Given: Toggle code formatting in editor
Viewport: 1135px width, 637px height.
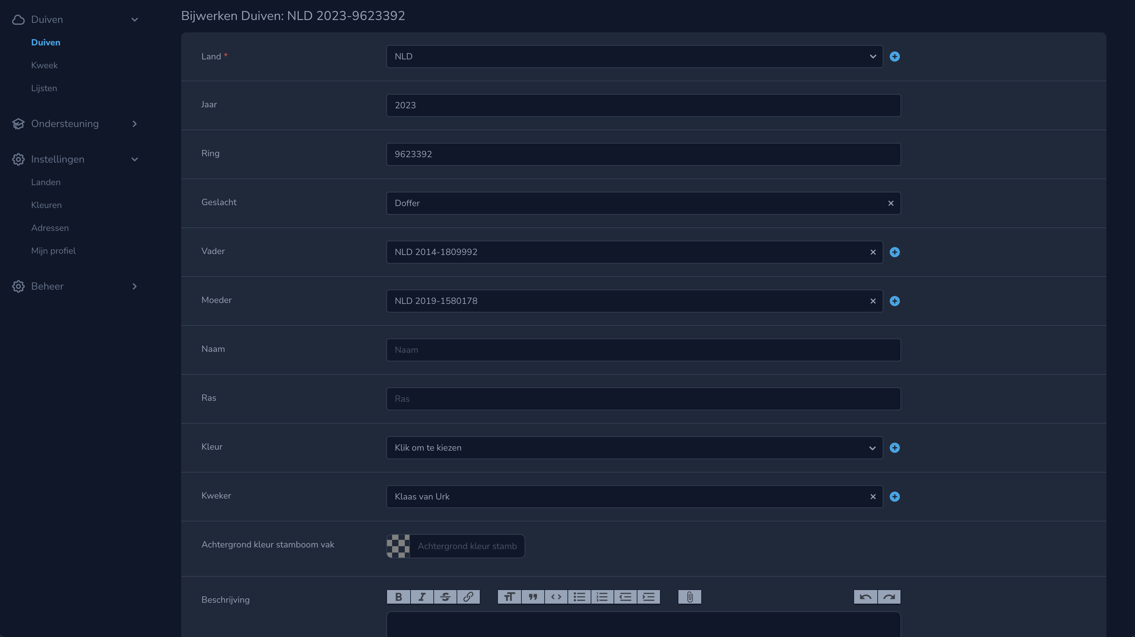Looking at the screenshot, I should [556, 597].
